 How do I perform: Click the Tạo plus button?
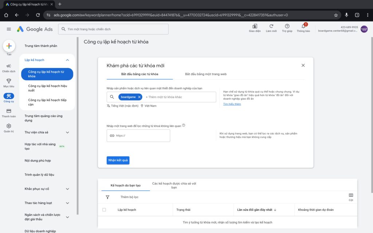click(9, 46)
